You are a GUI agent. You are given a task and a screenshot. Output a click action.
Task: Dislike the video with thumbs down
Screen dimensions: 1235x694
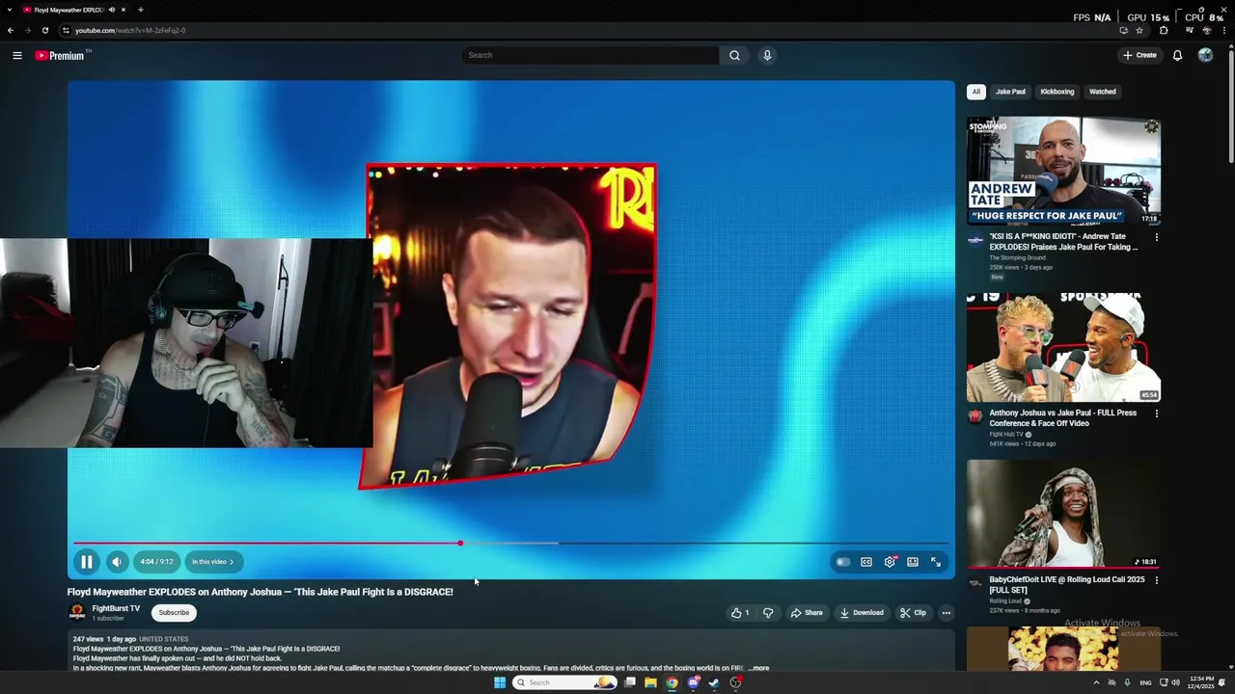click(x=768, y=613)
